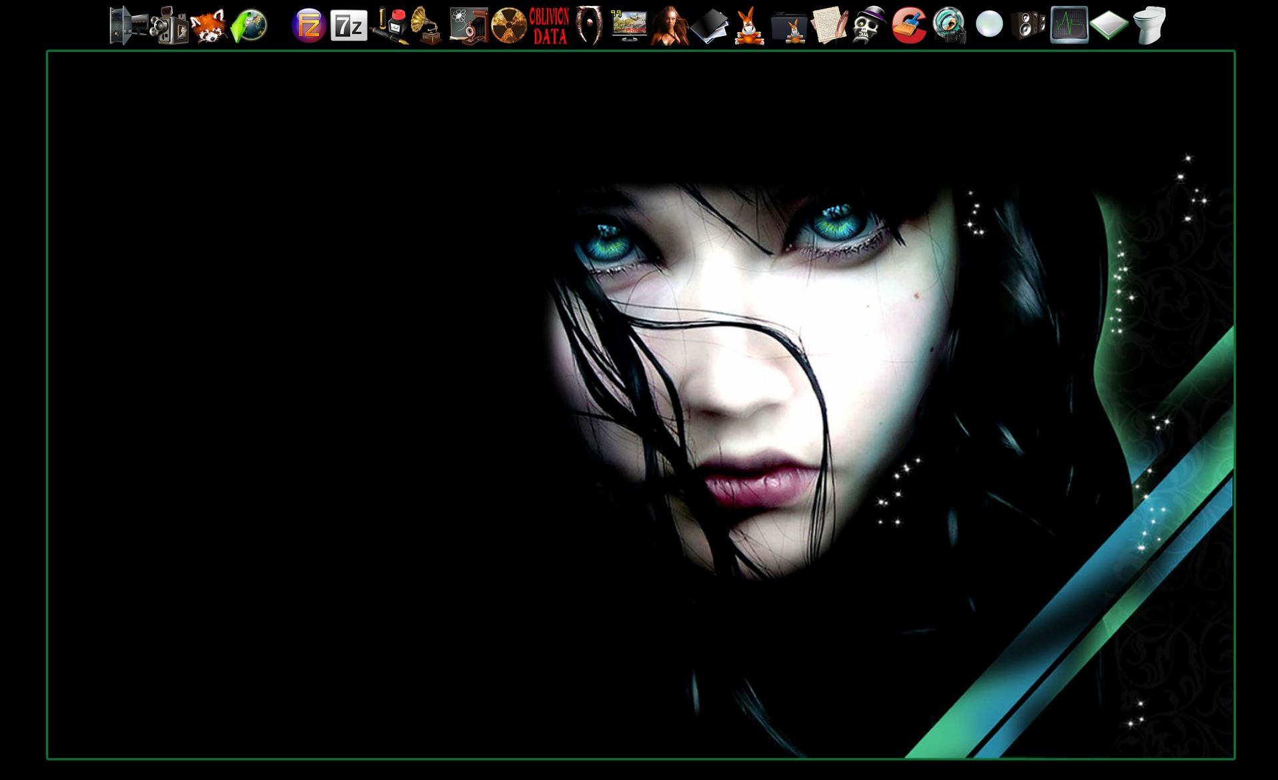Click the paper and quill notes icon
The image size is (1278, 780).
[829, 26]
